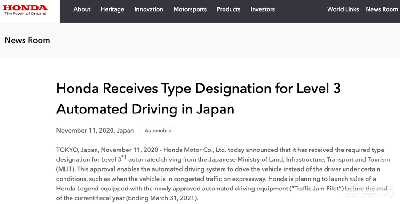Open the About menu

point(82,9)
